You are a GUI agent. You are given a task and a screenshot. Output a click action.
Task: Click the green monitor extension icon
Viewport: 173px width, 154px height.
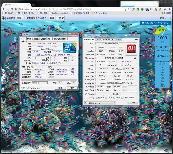click(160, 9)
